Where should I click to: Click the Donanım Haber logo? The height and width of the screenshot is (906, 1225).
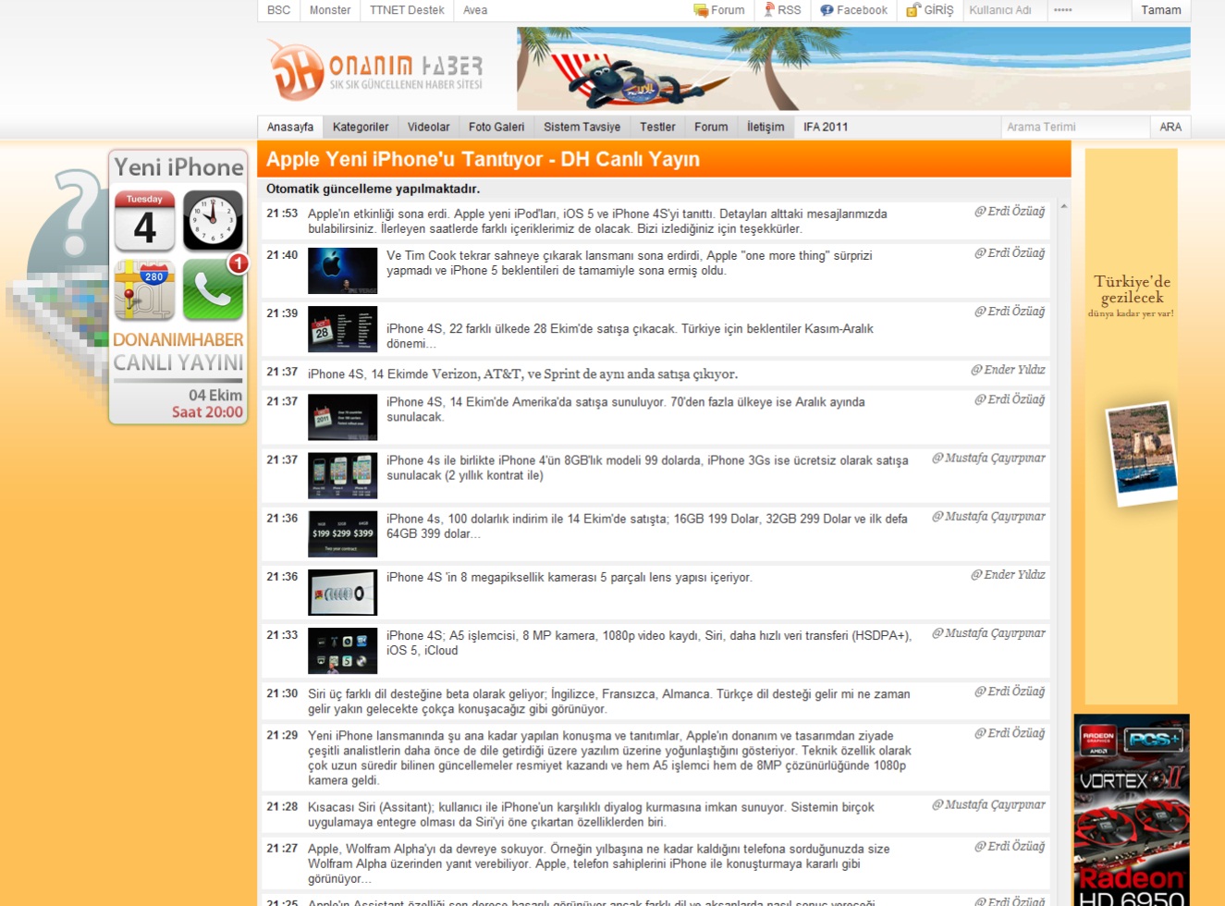tap(375, 70)
